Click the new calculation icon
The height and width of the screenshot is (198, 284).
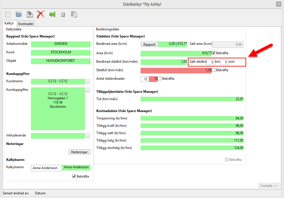(x=8, y=14)
